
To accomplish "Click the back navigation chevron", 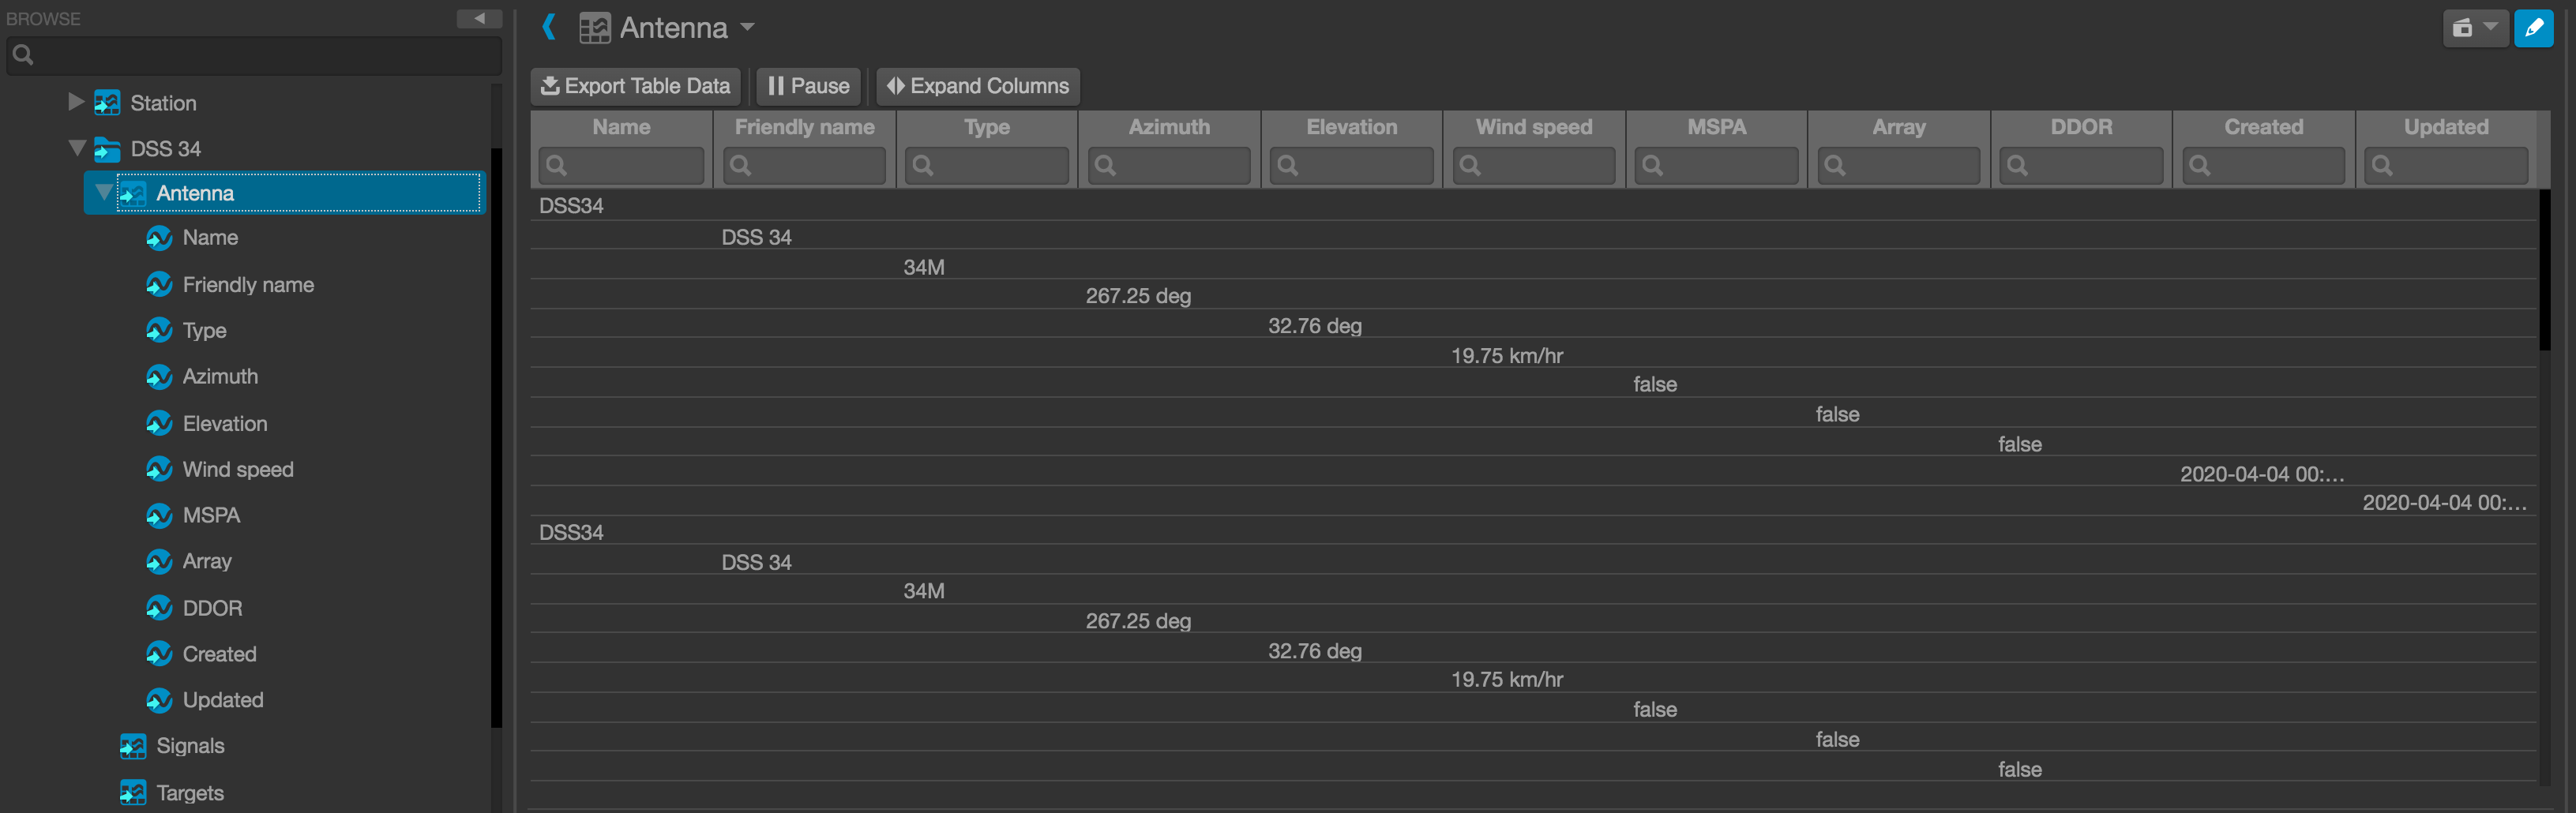I will coord(550,27).
